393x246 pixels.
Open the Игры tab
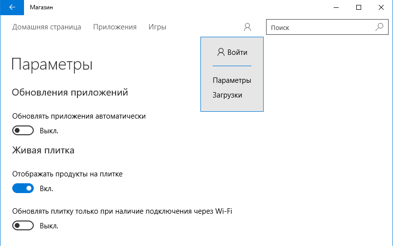157,27
